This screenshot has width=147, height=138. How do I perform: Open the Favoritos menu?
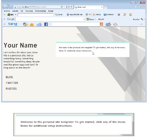click(x=29, y=11)
